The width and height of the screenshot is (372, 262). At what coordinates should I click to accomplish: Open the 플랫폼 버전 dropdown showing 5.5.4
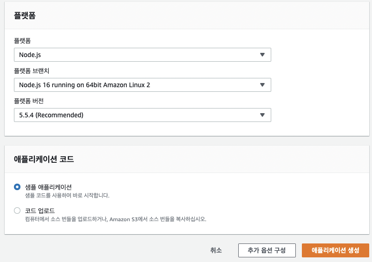point(143,115)
